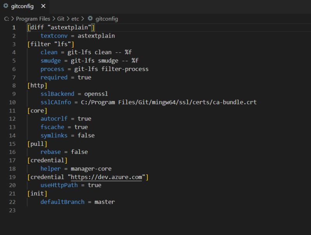Select line number 22 in the gutter
Image resolution: width=311 pixels, height=235 pixels.
point(12,202)
